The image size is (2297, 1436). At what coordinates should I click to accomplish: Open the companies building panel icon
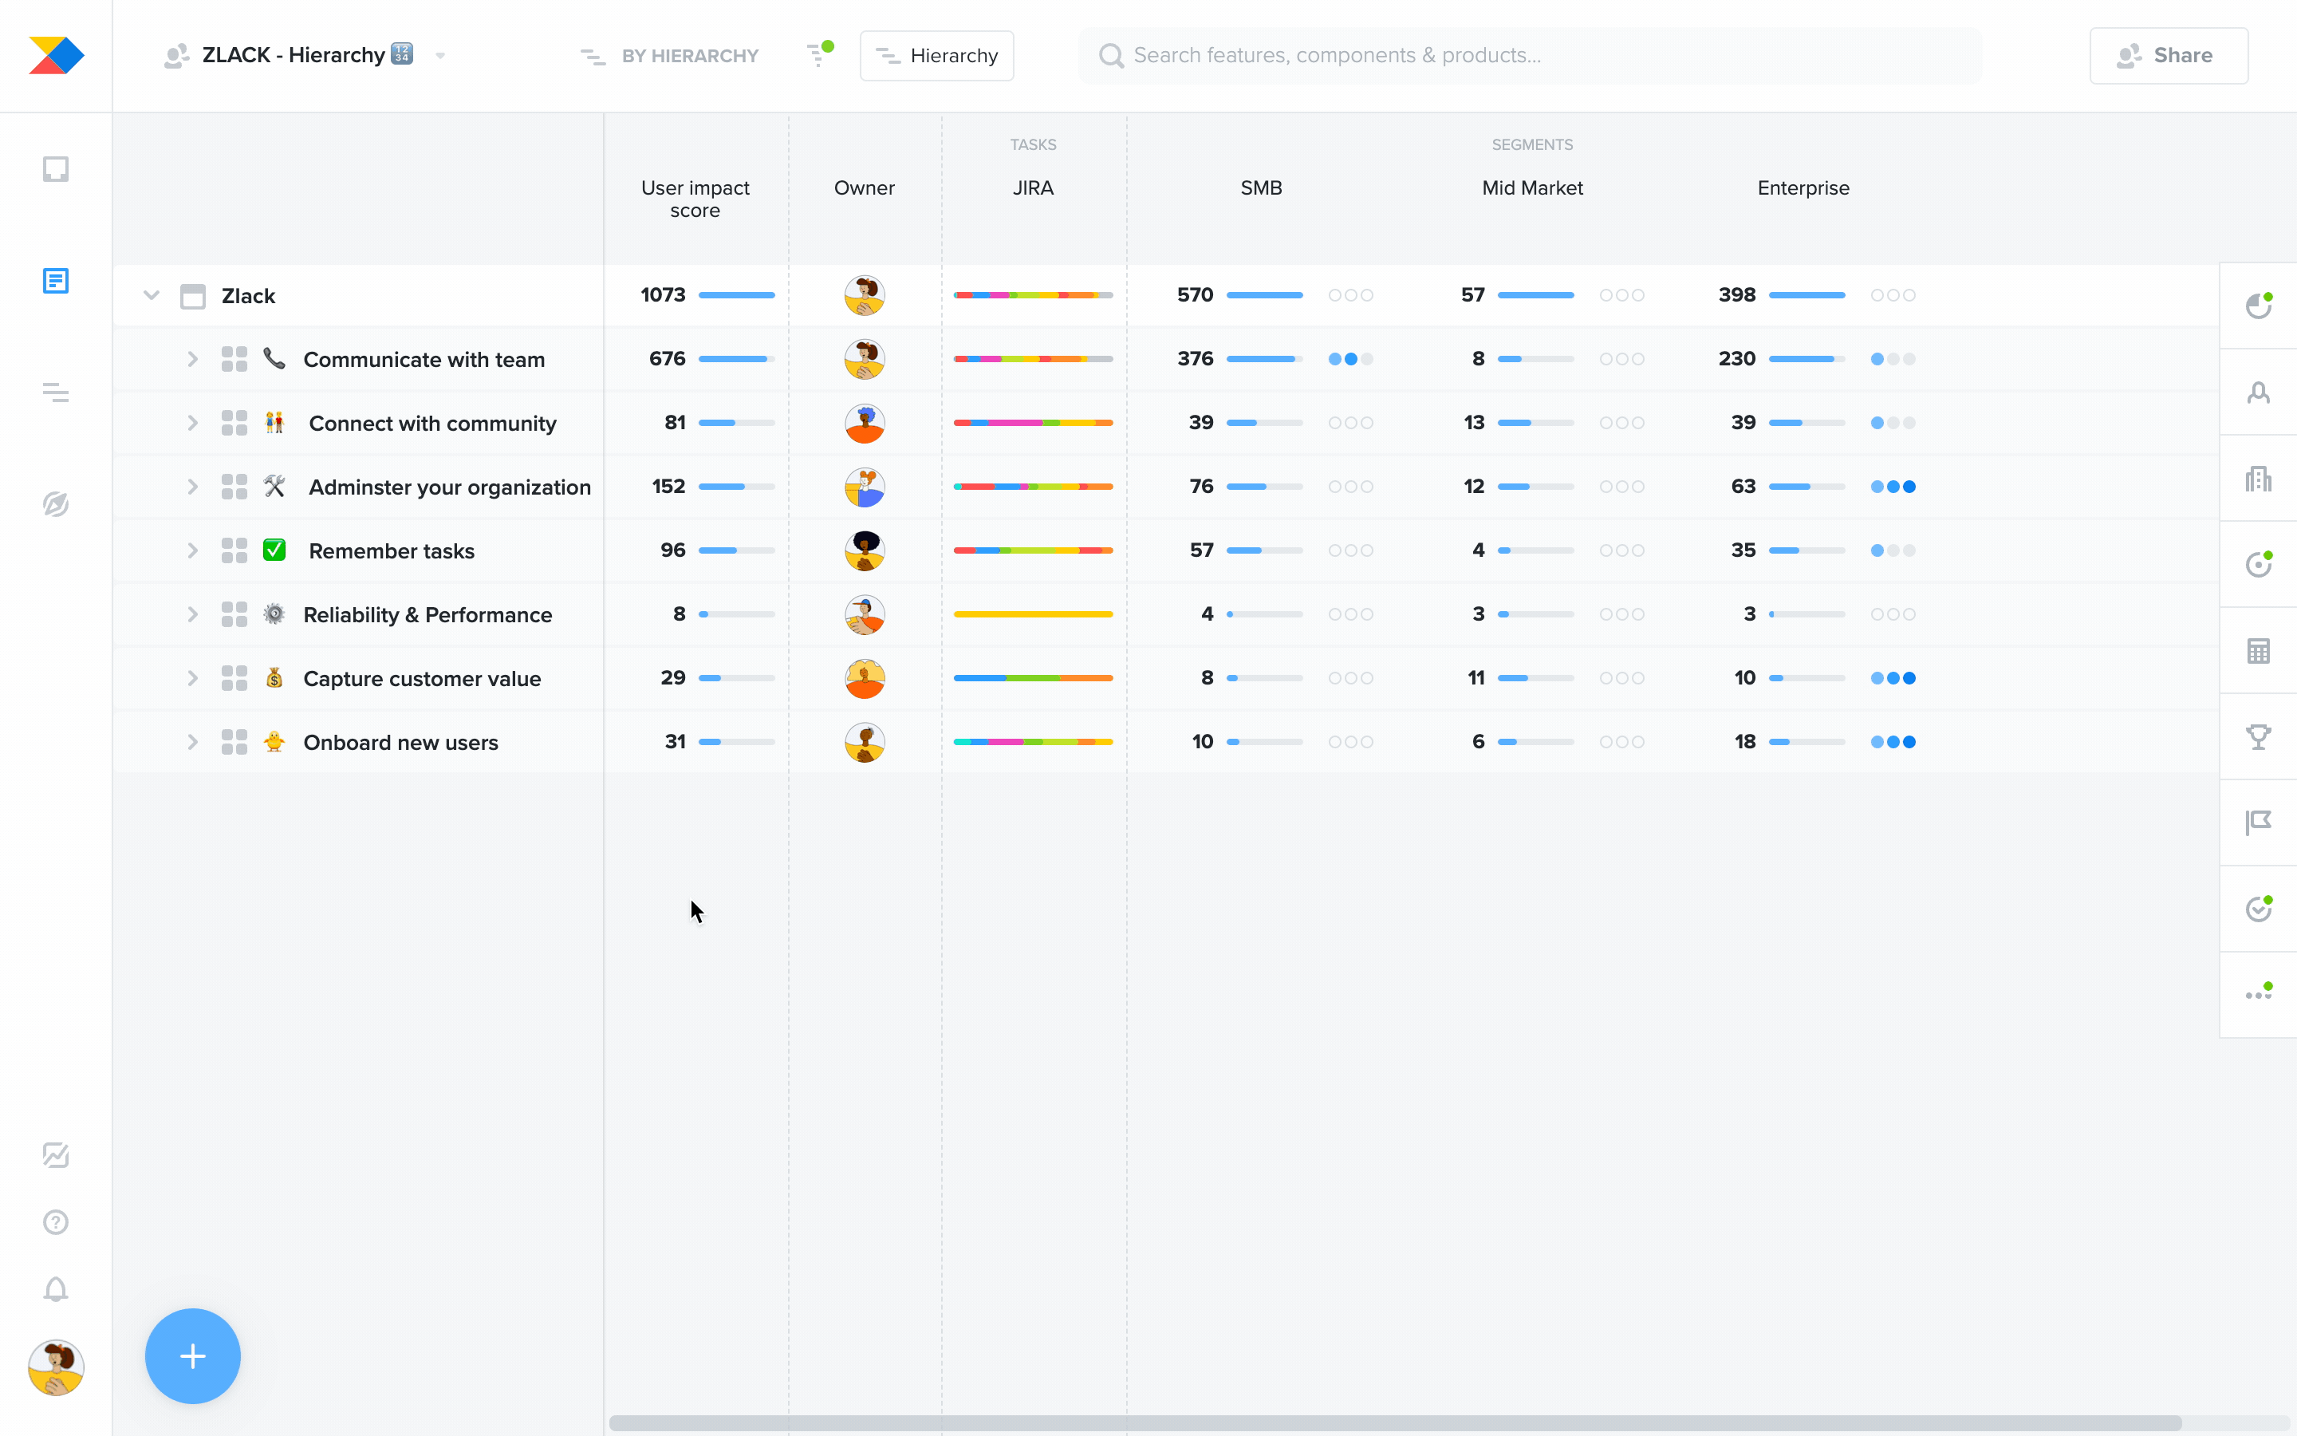2258,479
